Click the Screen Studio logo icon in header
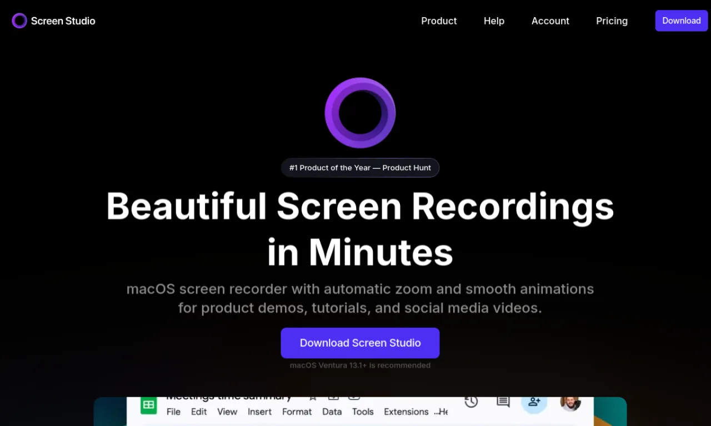Viewport: 711px width, 426px height. [19, 21]
